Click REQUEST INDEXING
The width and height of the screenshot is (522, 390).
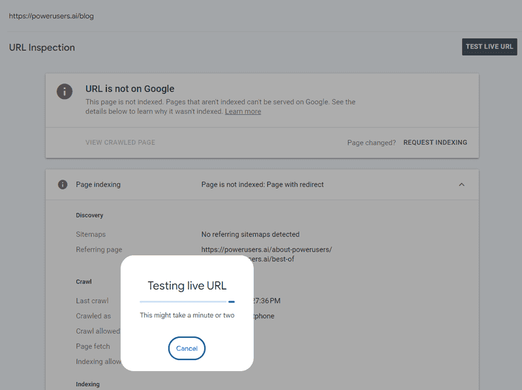(x=435, y=142)
